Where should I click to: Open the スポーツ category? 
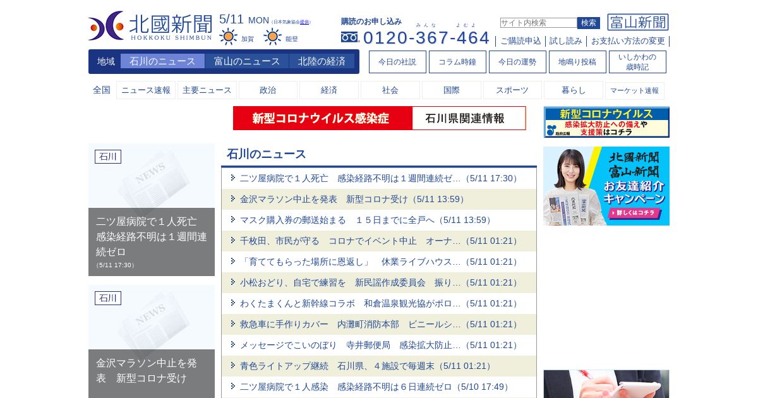pos(512,90)
